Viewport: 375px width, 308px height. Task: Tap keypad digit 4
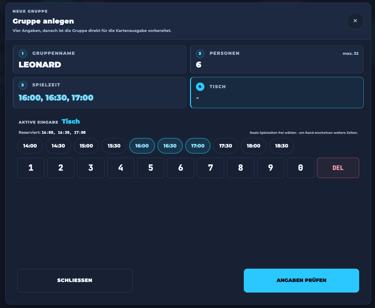pyautogui.click(x=121, y=168)
